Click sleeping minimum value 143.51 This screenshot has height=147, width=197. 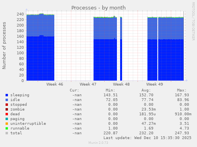point(111,95)
